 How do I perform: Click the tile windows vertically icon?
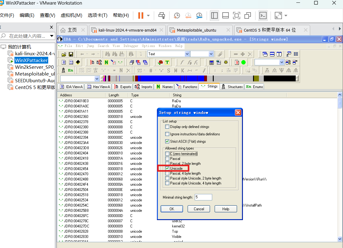(279, 54)
